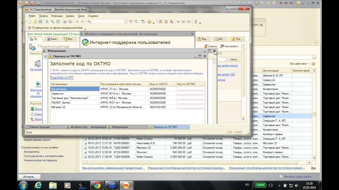This screenshot has width=339, height=190.
Task: Switch to the Банк tab
Action: (x=52, y=39)
